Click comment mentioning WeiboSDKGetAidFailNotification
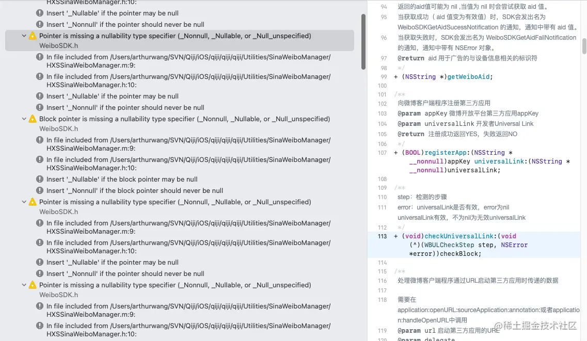 pos(487,43)
